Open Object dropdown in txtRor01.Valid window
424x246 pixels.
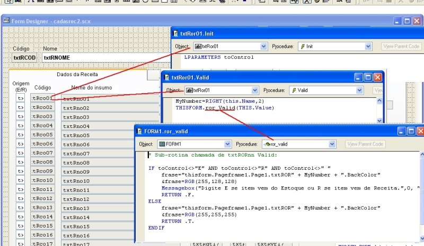coord(255,90)
